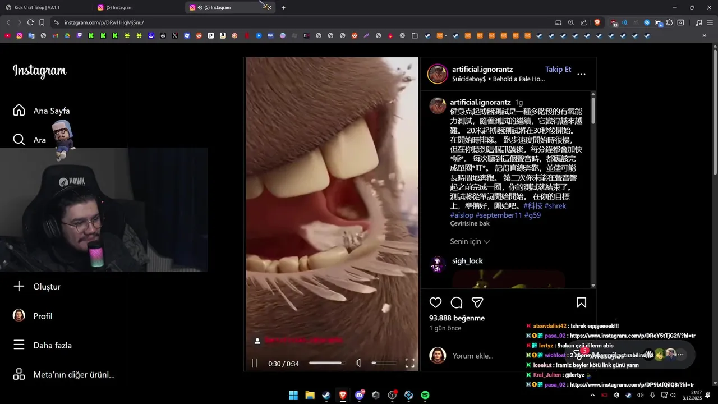Viewport: 718px width, 404px height.
Task: Show hidden system tray icons
Action: click(x=592, y=395)
